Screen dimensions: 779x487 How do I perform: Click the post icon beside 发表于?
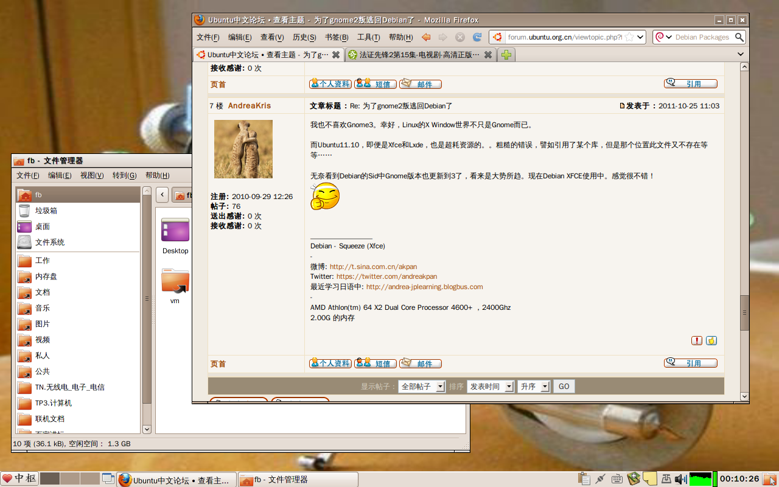pos(622,106)
